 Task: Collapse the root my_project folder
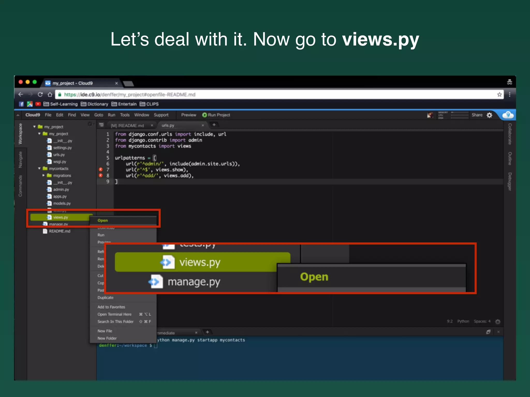(x=34, y=127)
